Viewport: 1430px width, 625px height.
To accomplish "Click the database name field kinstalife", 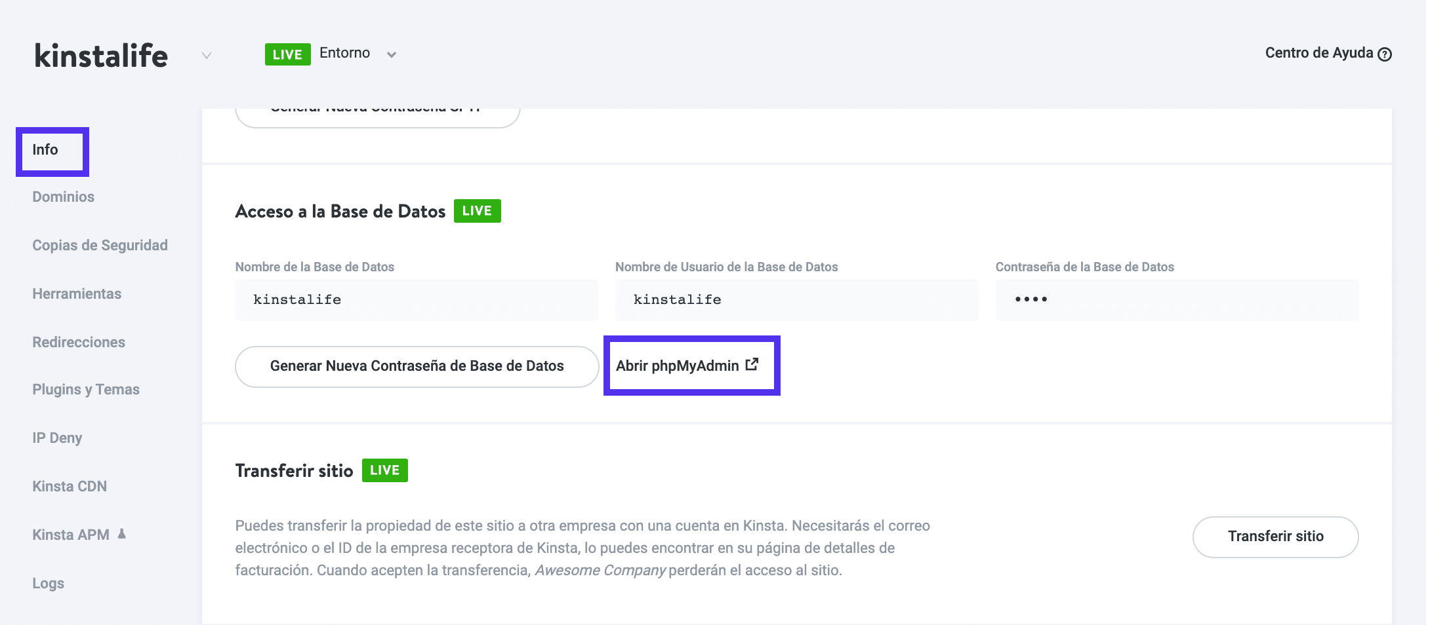I will (x=416, y=300).
